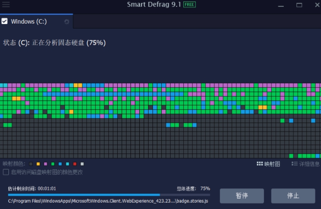Select the Windows (C:) drive tab

click(29, 22)
